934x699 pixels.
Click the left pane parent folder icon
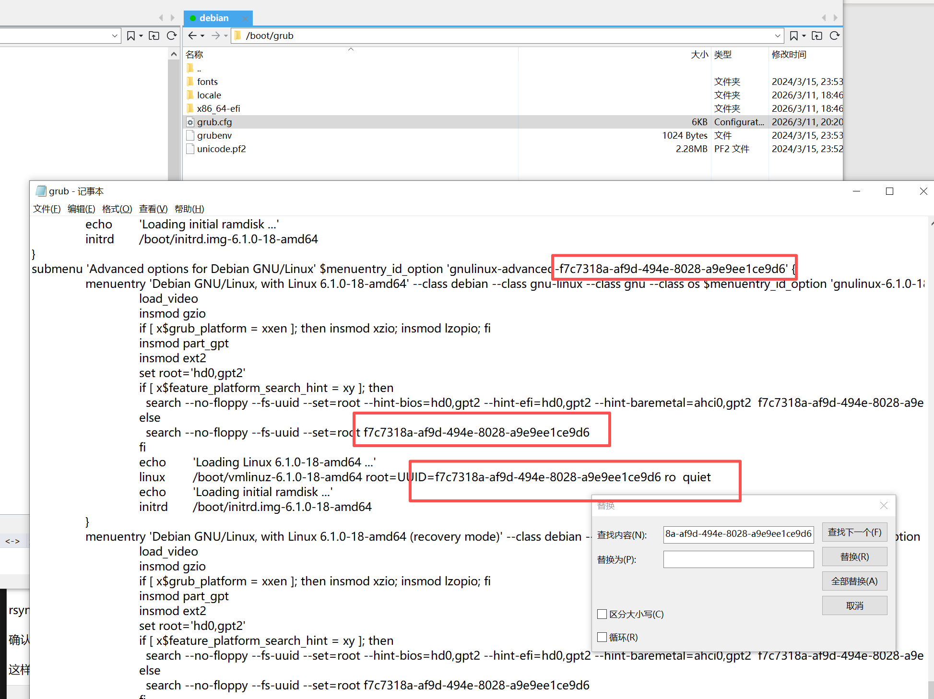(x=154, y=36)
